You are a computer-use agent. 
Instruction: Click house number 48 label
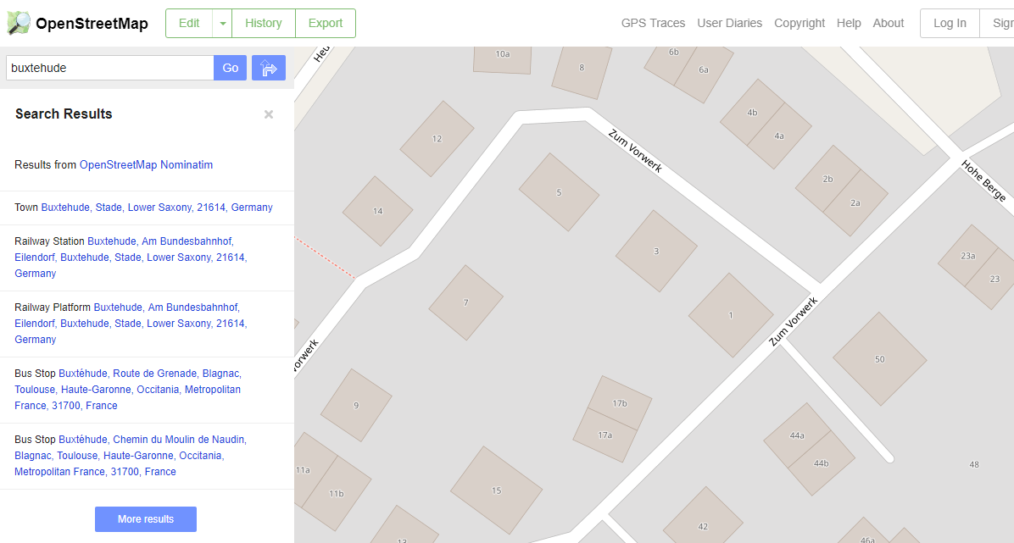pos(974,464)
